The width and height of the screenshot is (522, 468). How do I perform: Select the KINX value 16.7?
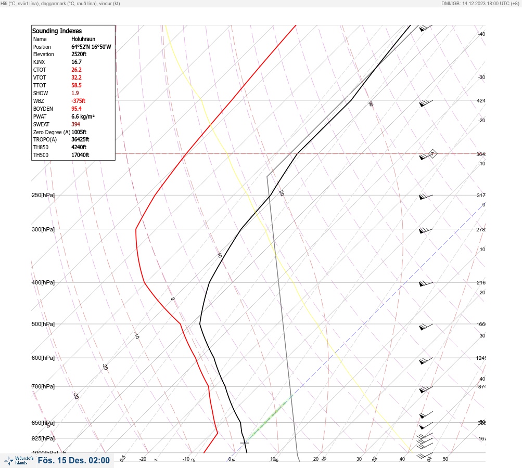tap(76, 62)
